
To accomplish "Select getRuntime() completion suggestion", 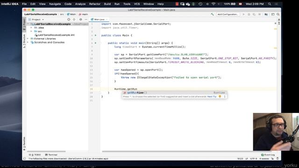I will click(174, 92).
